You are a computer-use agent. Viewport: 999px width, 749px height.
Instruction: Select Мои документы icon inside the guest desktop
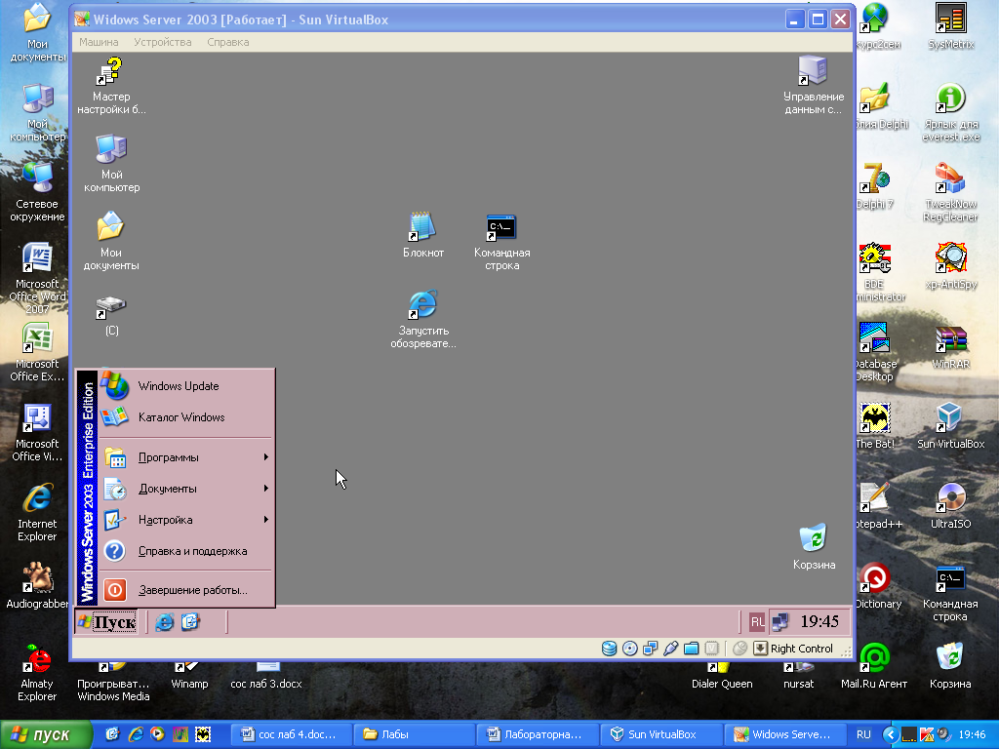pos(111,242)
